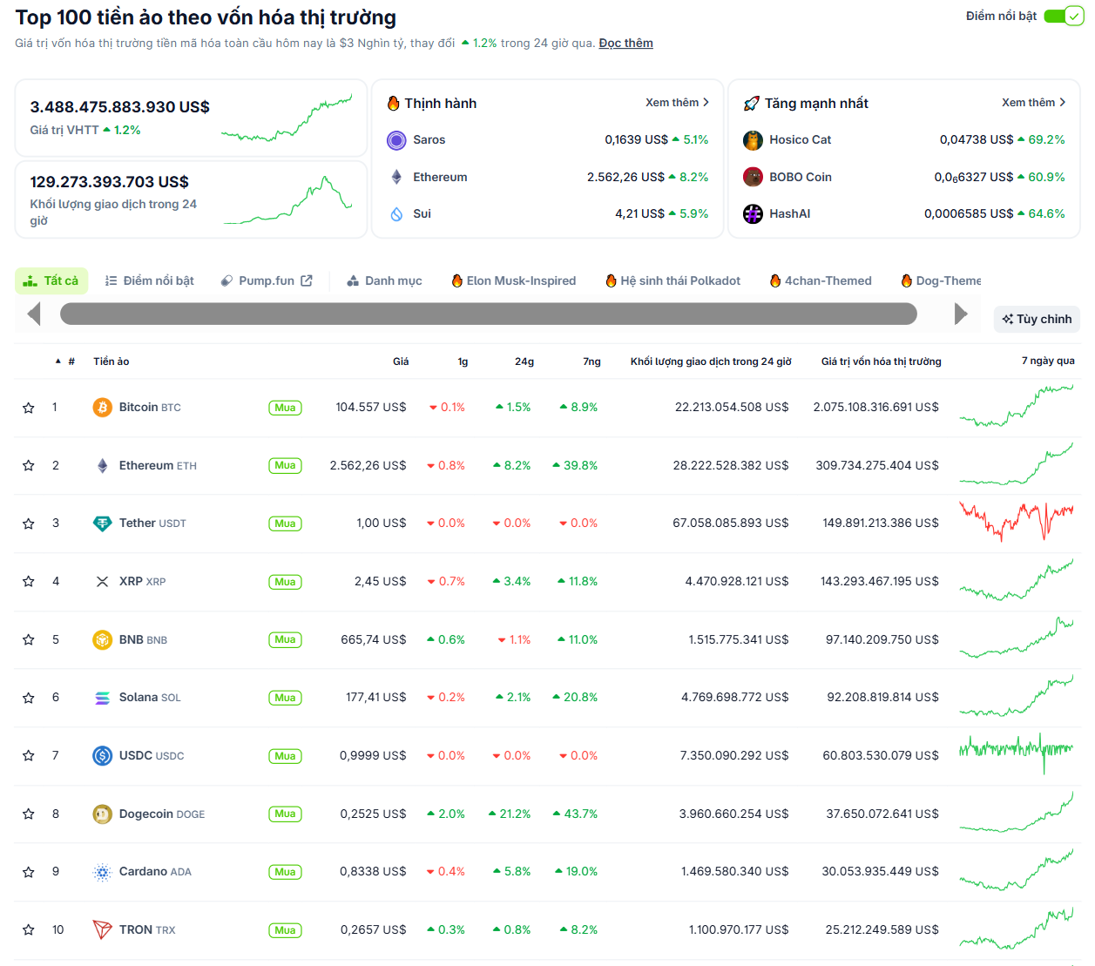The image size is (1095, 966).
Task: Open the Hệ sinh thái Polkadot tab
Action: 673,280
